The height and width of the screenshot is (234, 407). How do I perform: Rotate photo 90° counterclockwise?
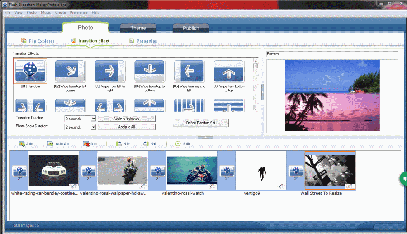tap(123, 144)
